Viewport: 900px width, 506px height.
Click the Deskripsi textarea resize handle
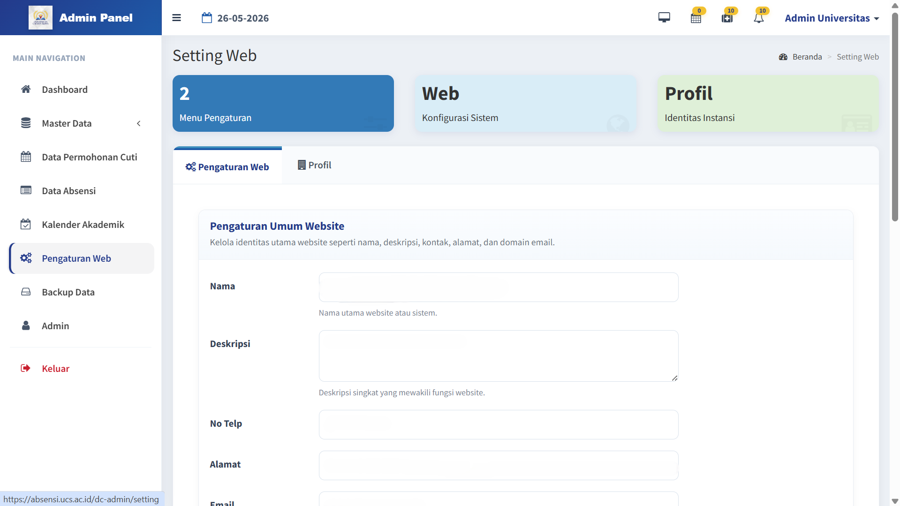click(674, 378)
